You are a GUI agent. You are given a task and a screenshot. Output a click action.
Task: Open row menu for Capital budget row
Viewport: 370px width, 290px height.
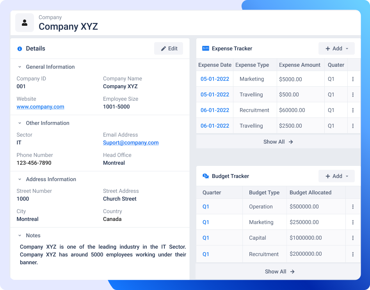353,238
